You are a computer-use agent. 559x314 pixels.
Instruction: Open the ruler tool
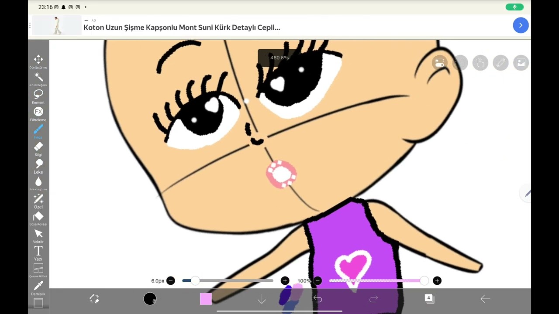click(x=500, y=63)
